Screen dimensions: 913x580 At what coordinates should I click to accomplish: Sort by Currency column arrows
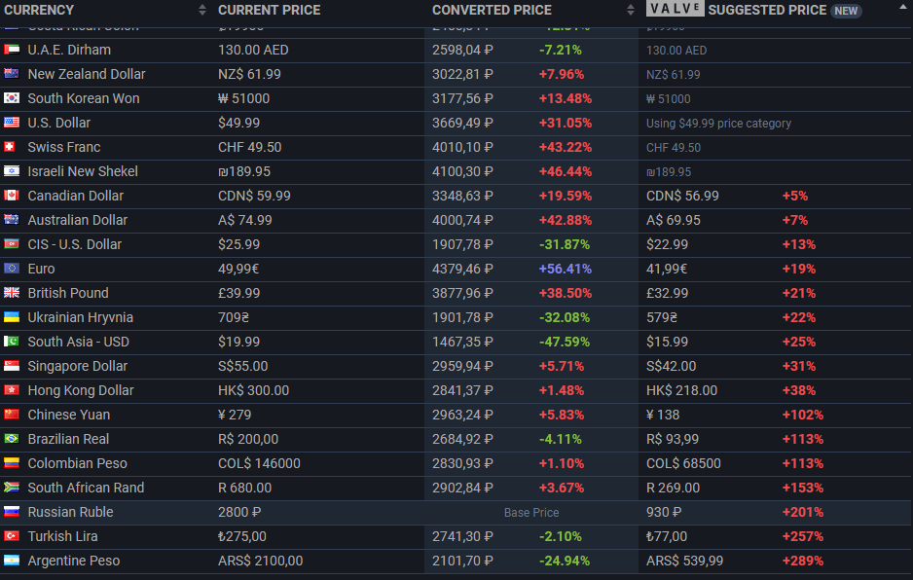(x=202, y=10)
